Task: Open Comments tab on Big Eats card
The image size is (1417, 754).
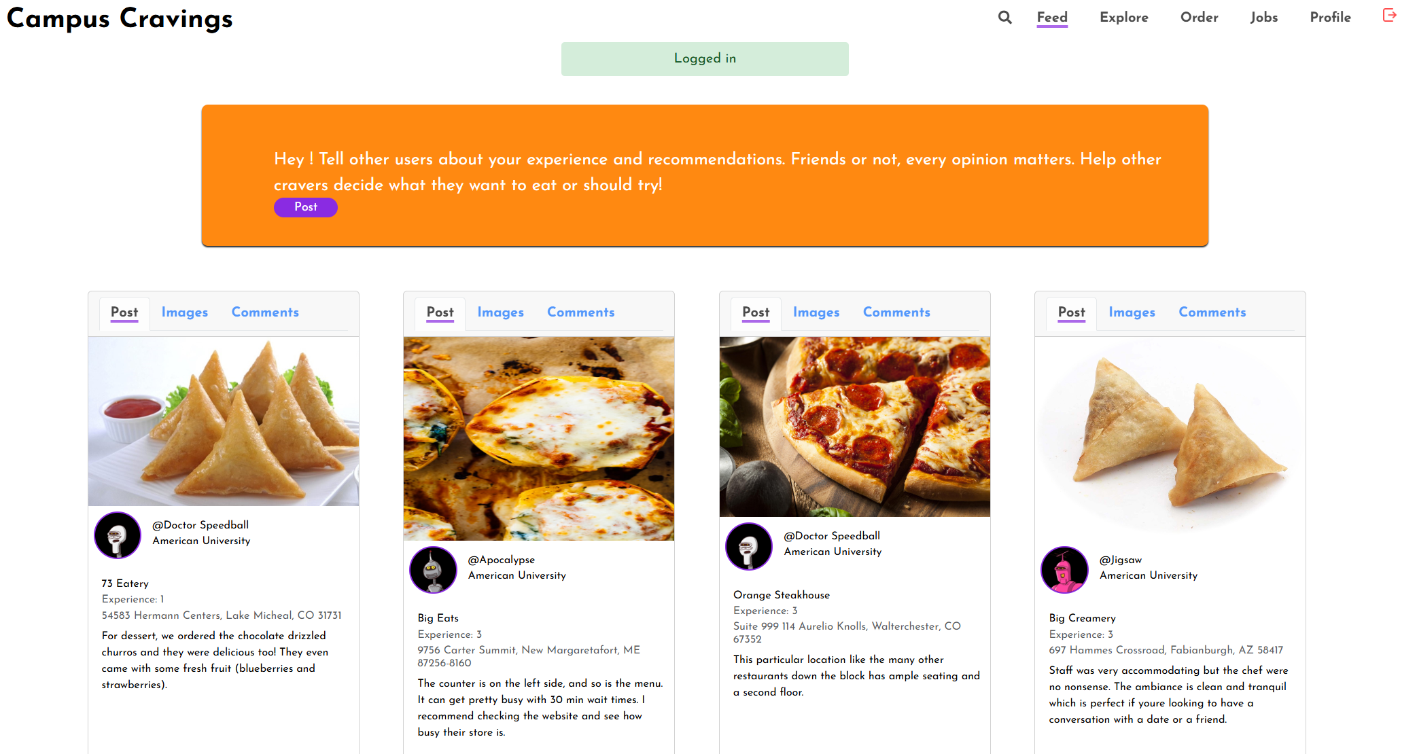Action: click(x=580, y=312)
